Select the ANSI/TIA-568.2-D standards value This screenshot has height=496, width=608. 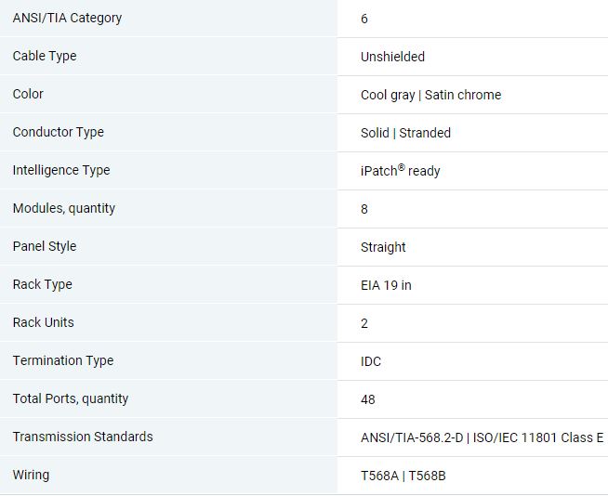(x=412, y=437)
